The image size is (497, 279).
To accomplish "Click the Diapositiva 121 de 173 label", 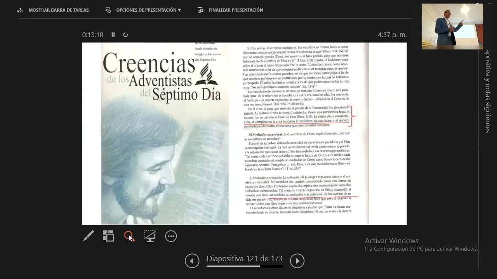I will 245,258.
